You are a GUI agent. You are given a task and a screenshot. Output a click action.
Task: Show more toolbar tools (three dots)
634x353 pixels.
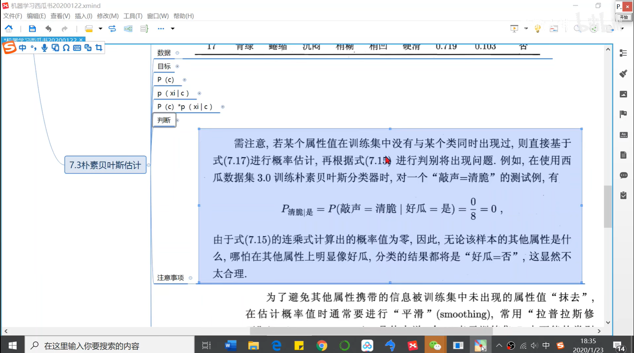161,28
